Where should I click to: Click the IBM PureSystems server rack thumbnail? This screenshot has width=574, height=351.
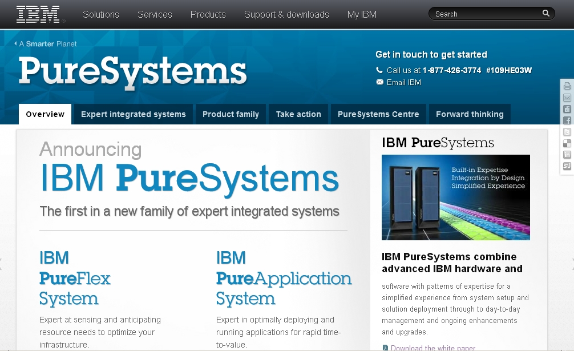tap(456, 197)
